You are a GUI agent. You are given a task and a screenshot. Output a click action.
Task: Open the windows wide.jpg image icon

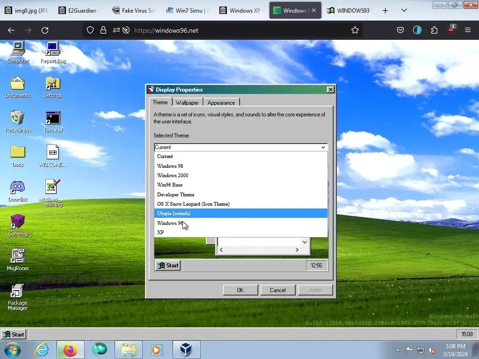coord(53,193)
